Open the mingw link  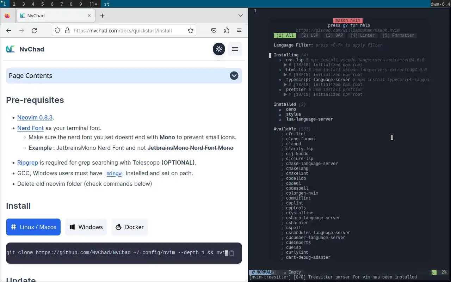coord(114,173)
